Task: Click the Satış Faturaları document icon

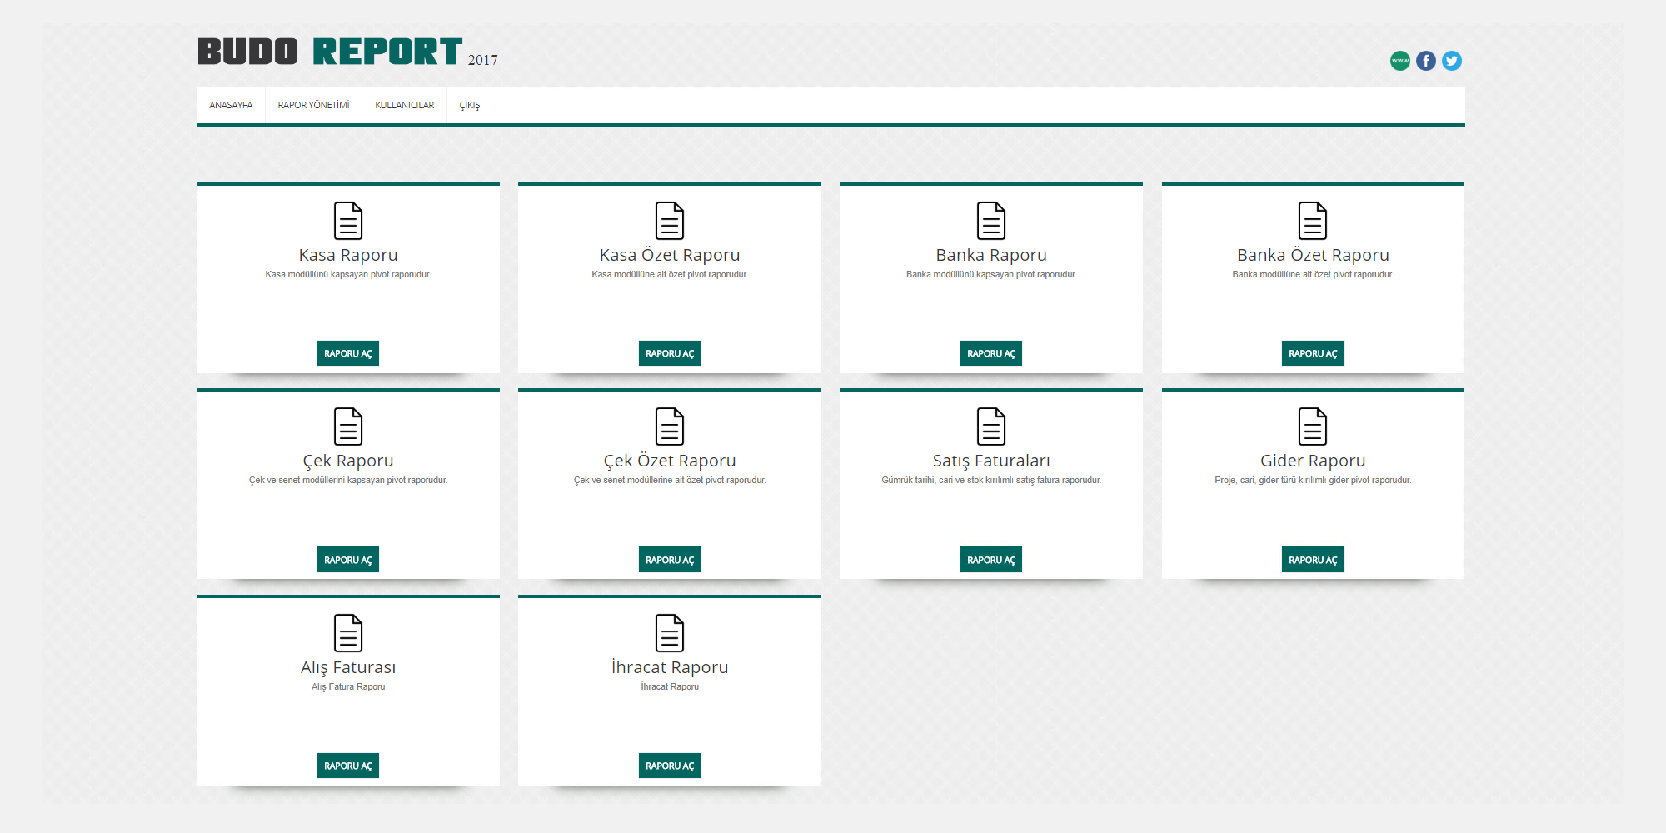Action: [990, 426]
